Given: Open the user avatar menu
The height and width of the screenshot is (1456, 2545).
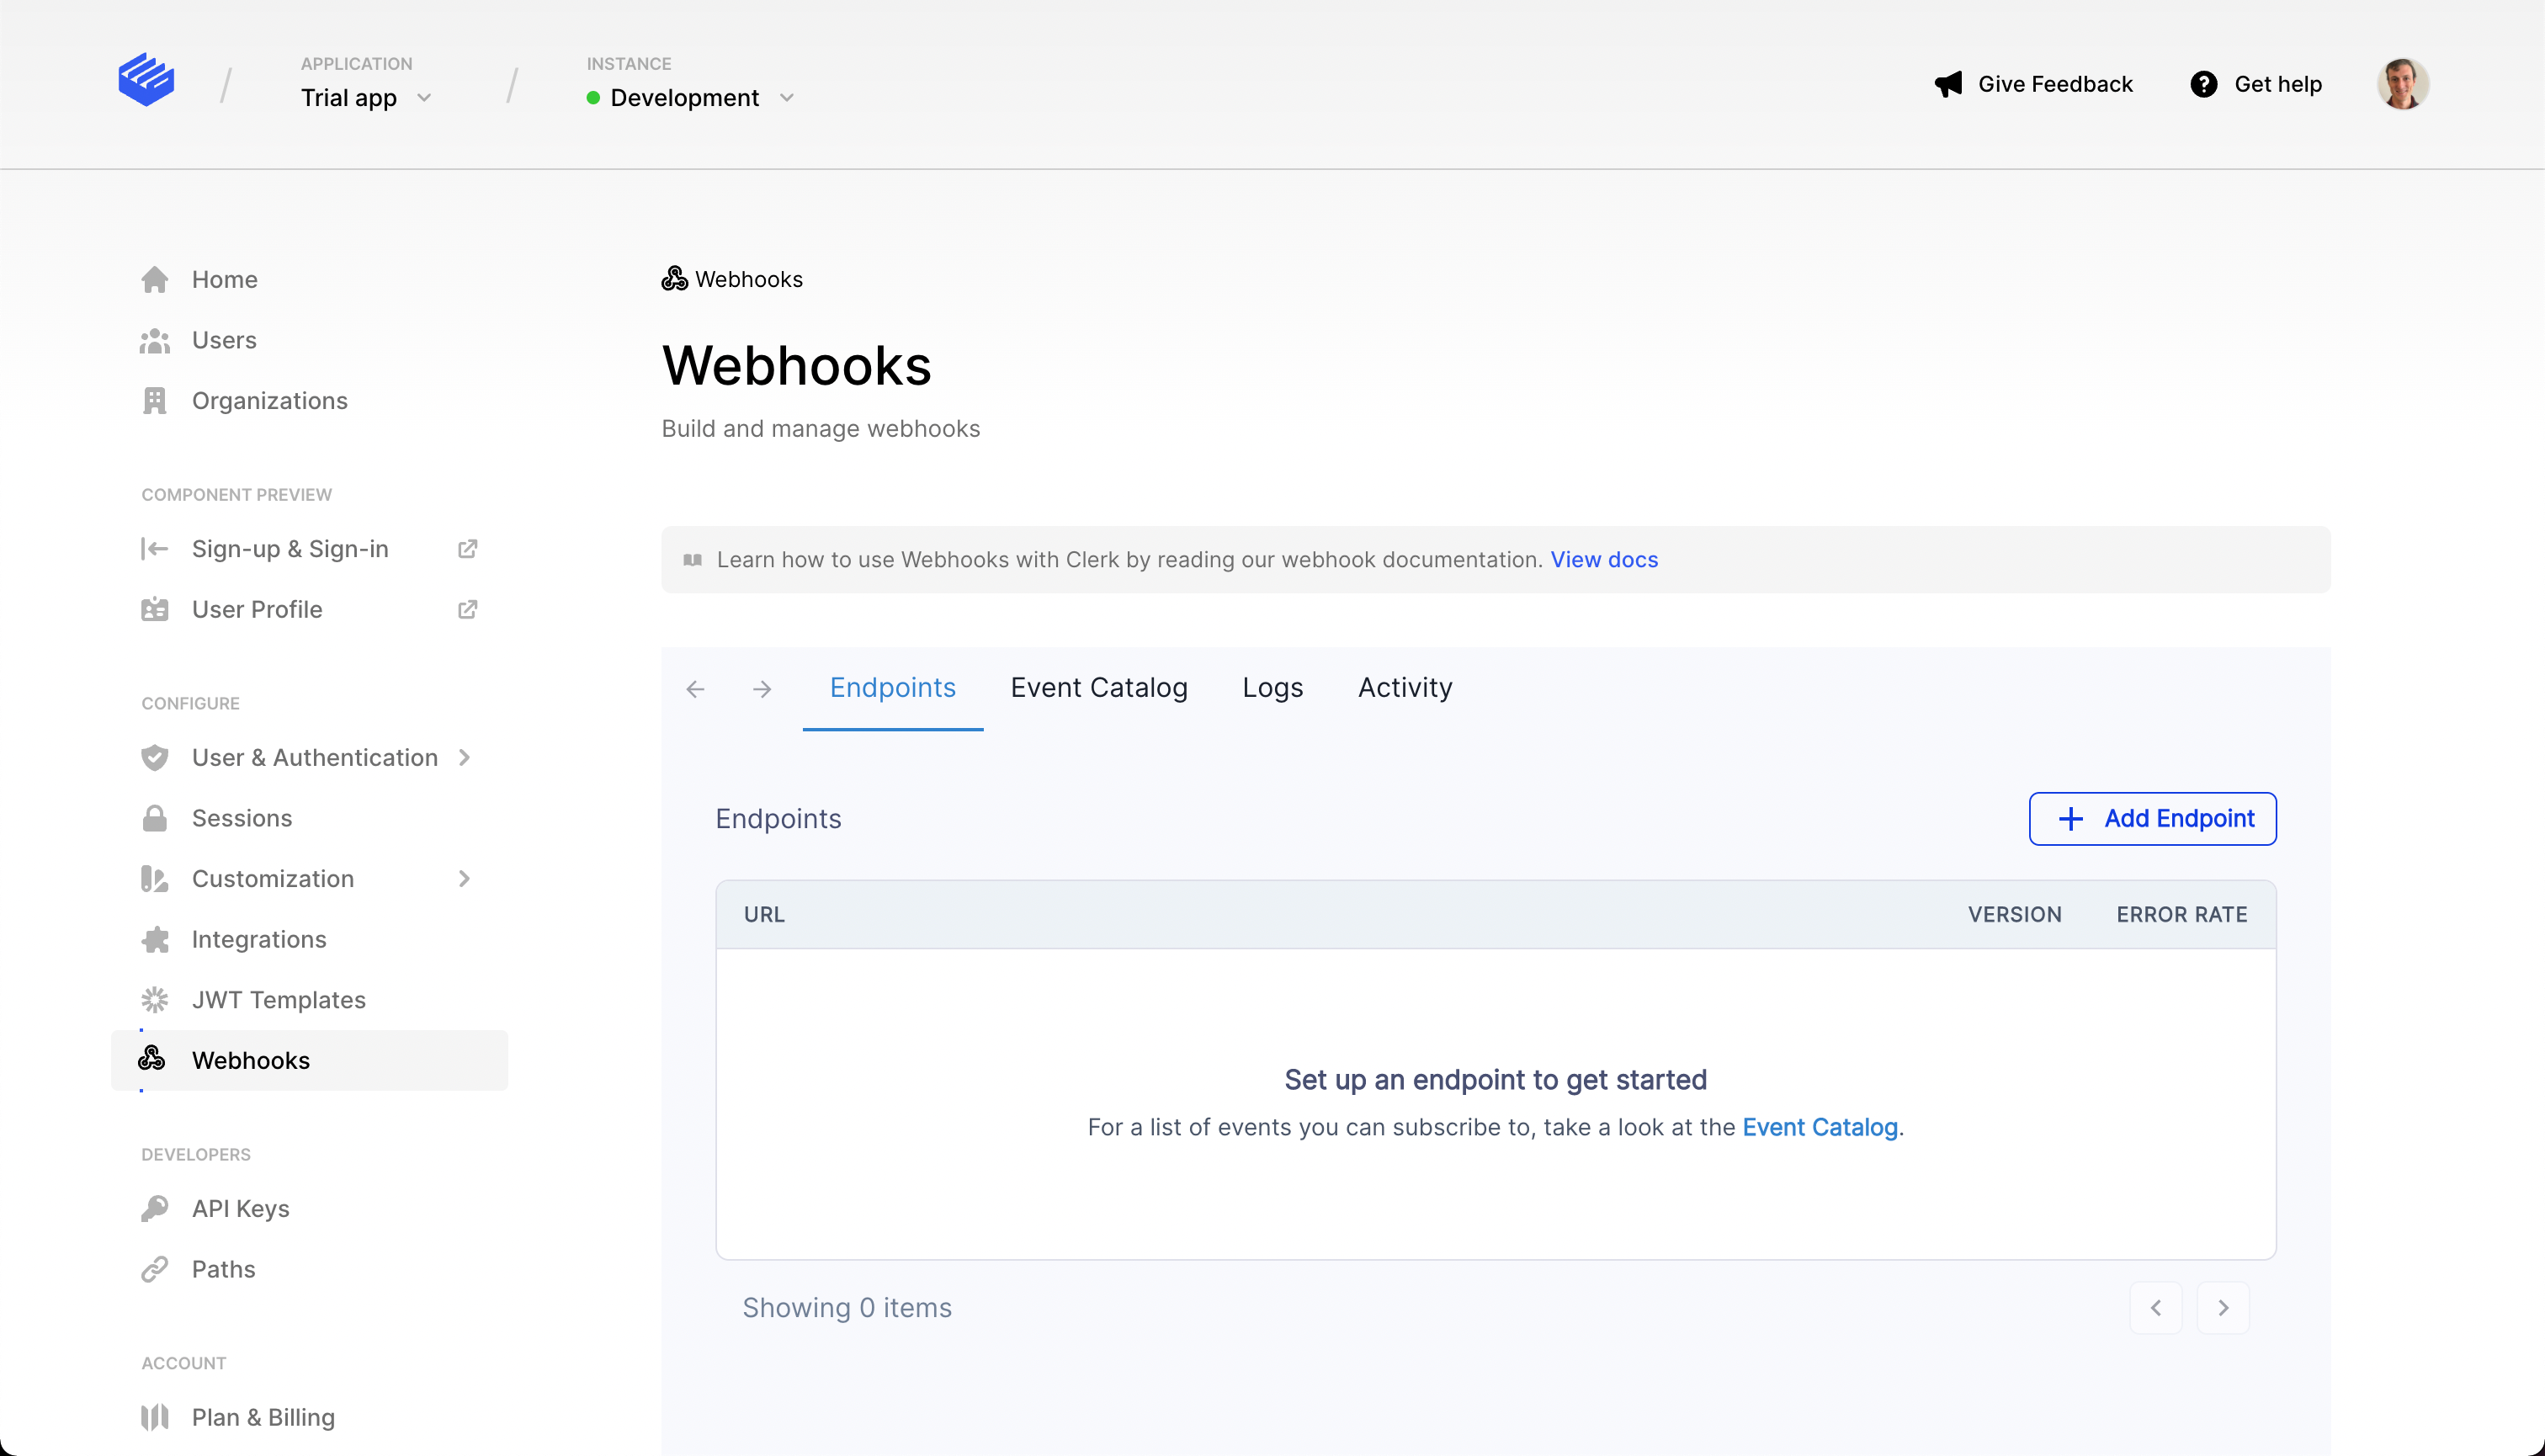Looking at the screenshot, I should [x=2402, y=84].
